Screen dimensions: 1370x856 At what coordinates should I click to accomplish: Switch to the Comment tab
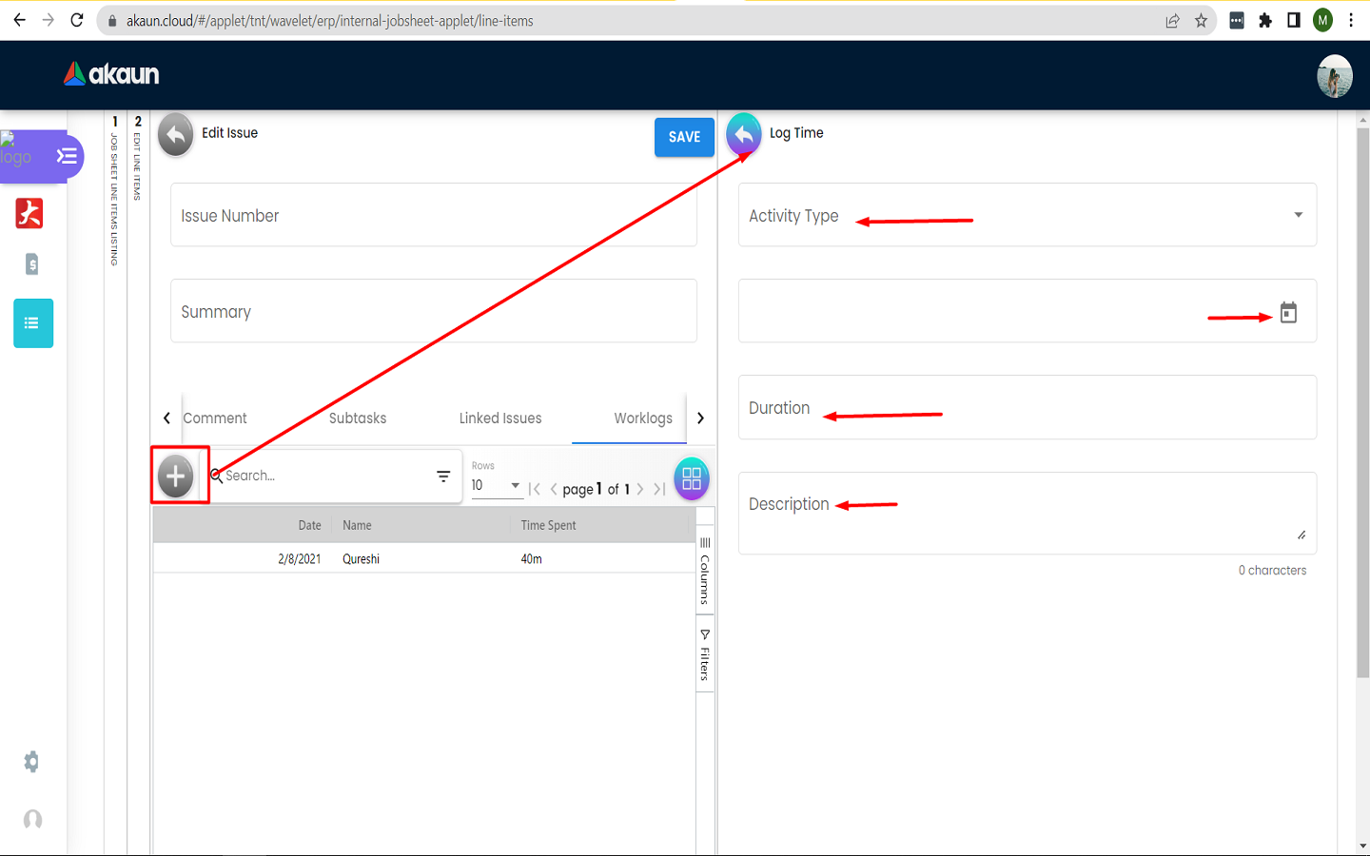(x=215, y=418)
